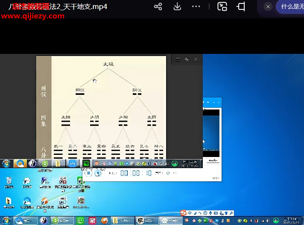Switch the video to picture-in-picture mode
Viewport: 304px width, 225px height.
[x=222, y=6]
